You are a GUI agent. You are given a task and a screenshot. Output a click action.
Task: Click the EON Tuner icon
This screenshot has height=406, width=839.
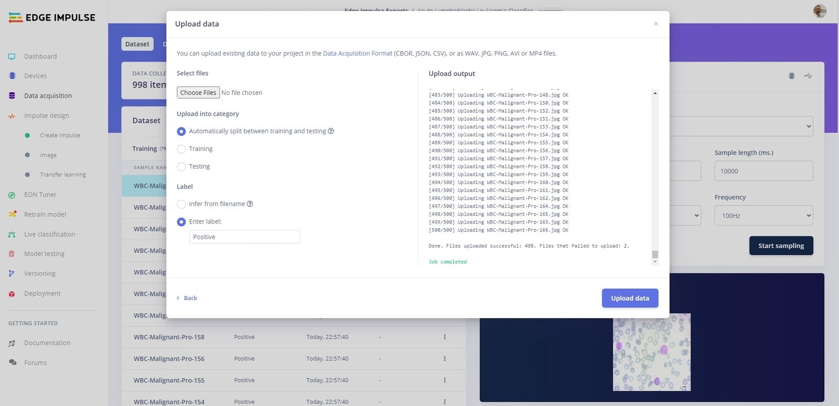12,195
